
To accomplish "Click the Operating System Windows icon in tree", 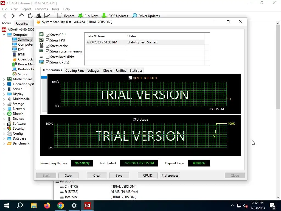I will [x=9, y=84].
